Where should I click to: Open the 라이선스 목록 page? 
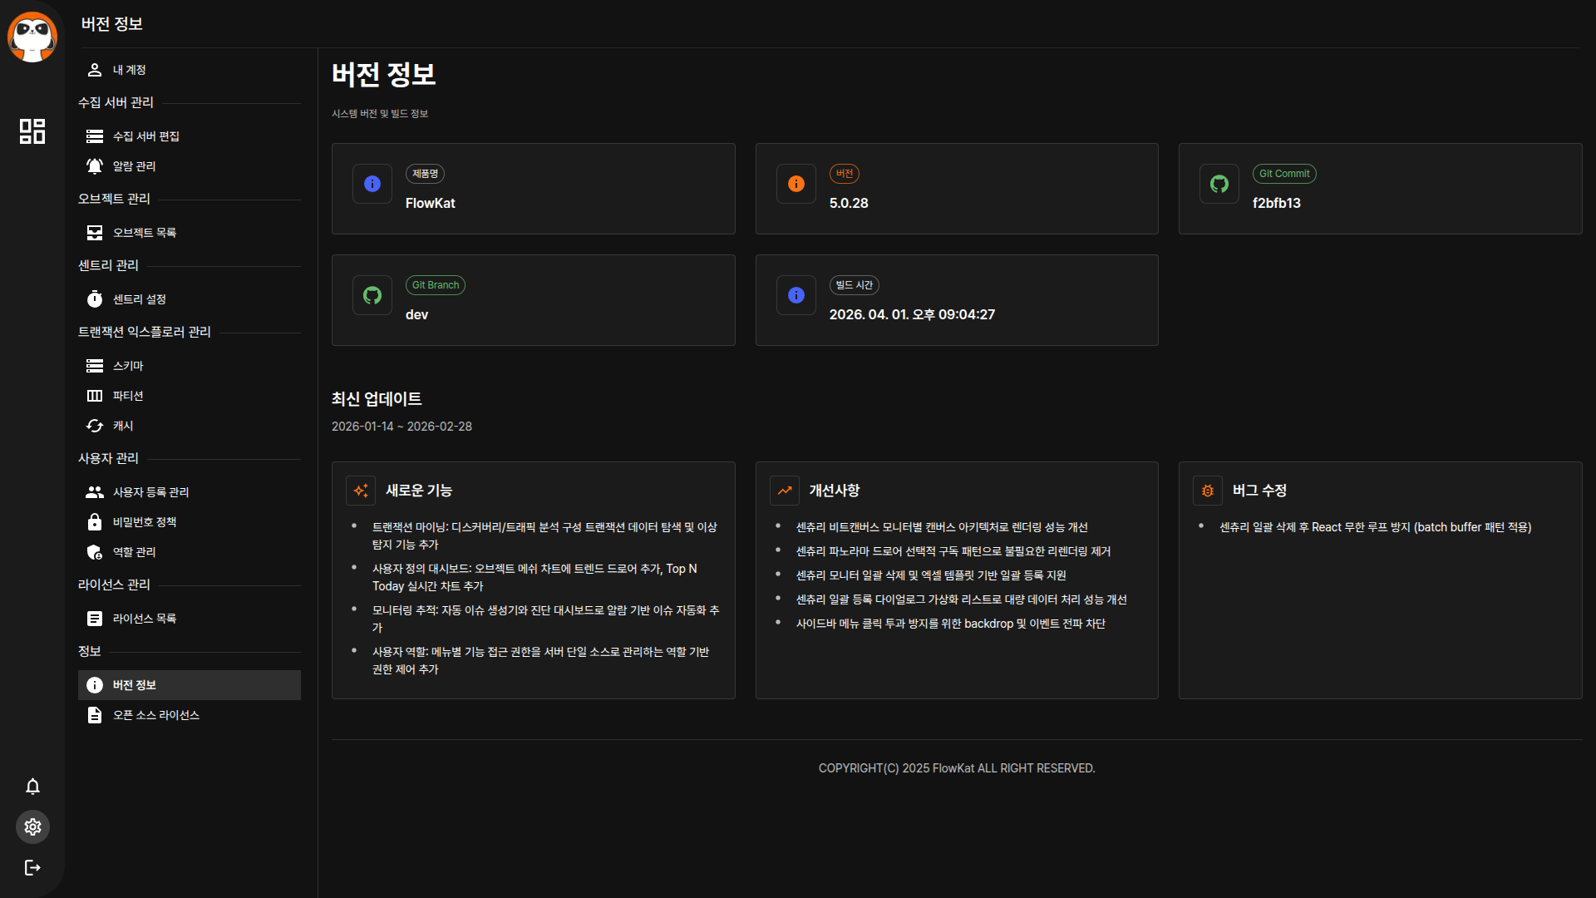click(145, 619)
